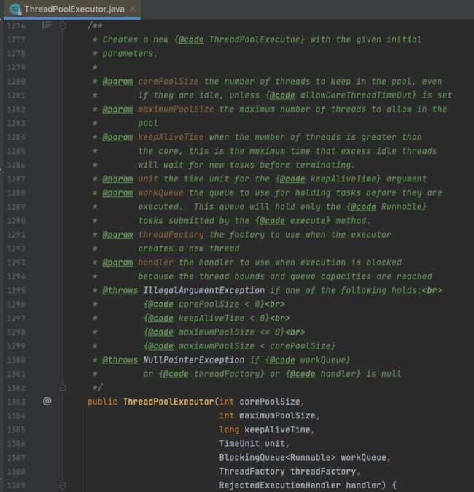Toggle rendered view icon at line 1276
The height and width of the screenshot is (492, 474).
(47, 26)
